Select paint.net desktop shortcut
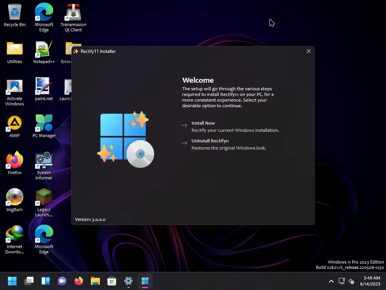Viewport: 386px width, 290px height. [x=44, y=89]
